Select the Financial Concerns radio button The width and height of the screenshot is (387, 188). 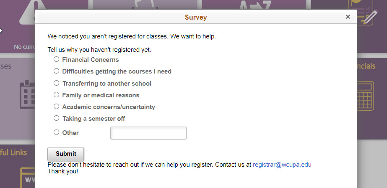(57, 59)
